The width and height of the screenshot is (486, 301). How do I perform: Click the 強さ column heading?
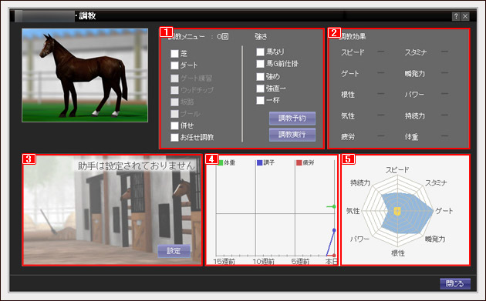tap(261, 36)
